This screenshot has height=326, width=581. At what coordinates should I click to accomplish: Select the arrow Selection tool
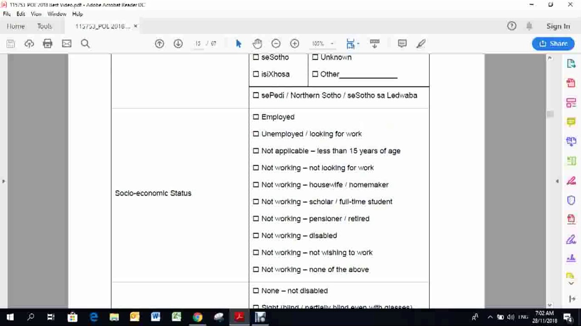pyautogui.click(x=239, y=43)
